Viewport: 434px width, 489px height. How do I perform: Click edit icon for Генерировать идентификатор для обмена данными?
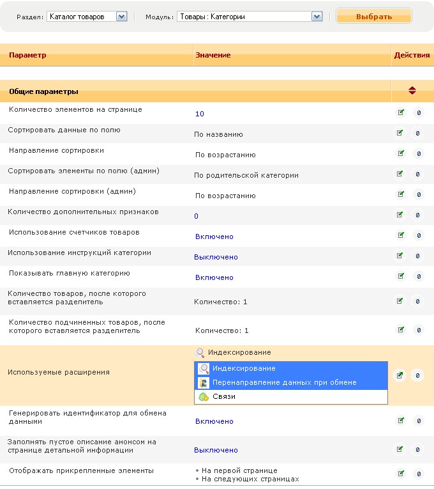point(400,420)
